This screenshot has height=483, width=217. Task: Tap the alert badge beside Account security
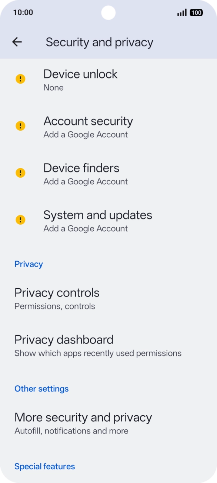point(20,126)
